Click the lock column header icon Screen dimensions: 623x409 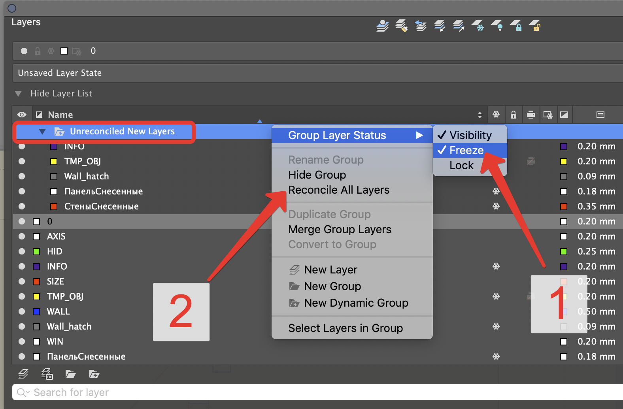[514, 115]
